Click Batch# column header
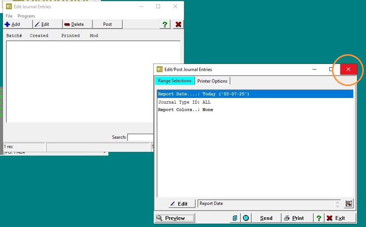 click(x=14, y=36)
